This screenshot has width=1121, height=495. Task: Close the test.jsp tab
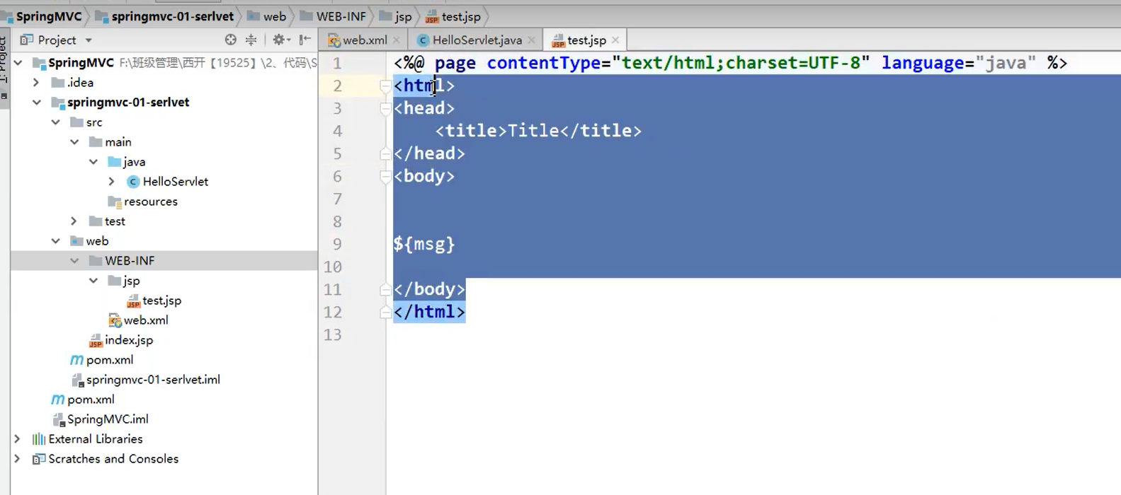click(615, 40)
